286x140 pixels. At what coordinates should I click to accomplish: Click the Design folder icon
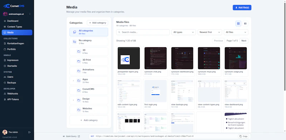(79, 100)
